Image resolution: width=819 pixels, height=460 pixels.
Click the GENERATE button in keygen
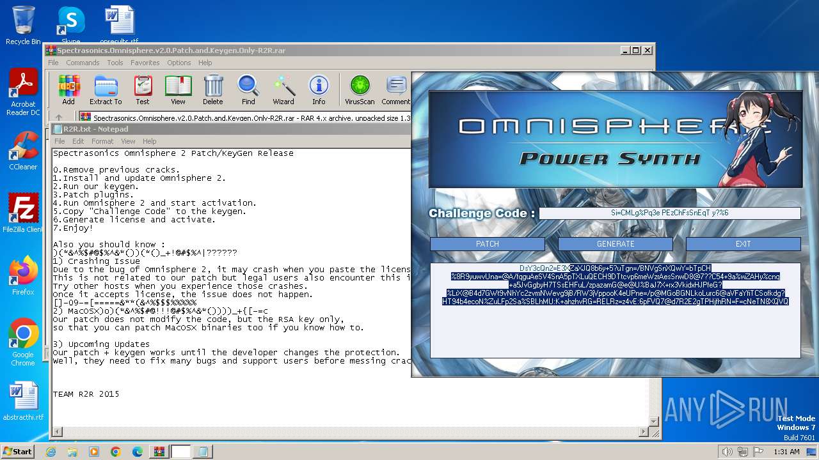click(x=616, y=244)
